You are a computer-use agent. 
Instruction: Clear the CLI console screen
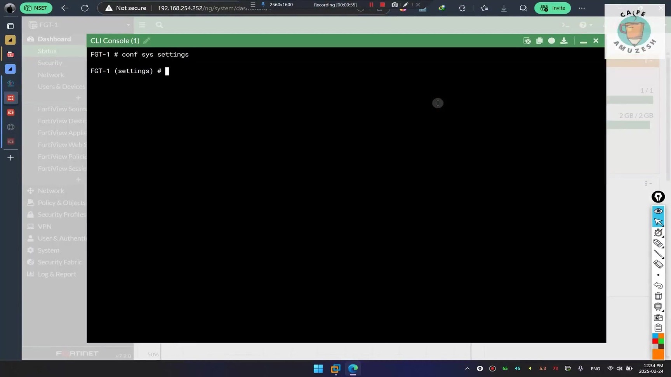[527, 41]
